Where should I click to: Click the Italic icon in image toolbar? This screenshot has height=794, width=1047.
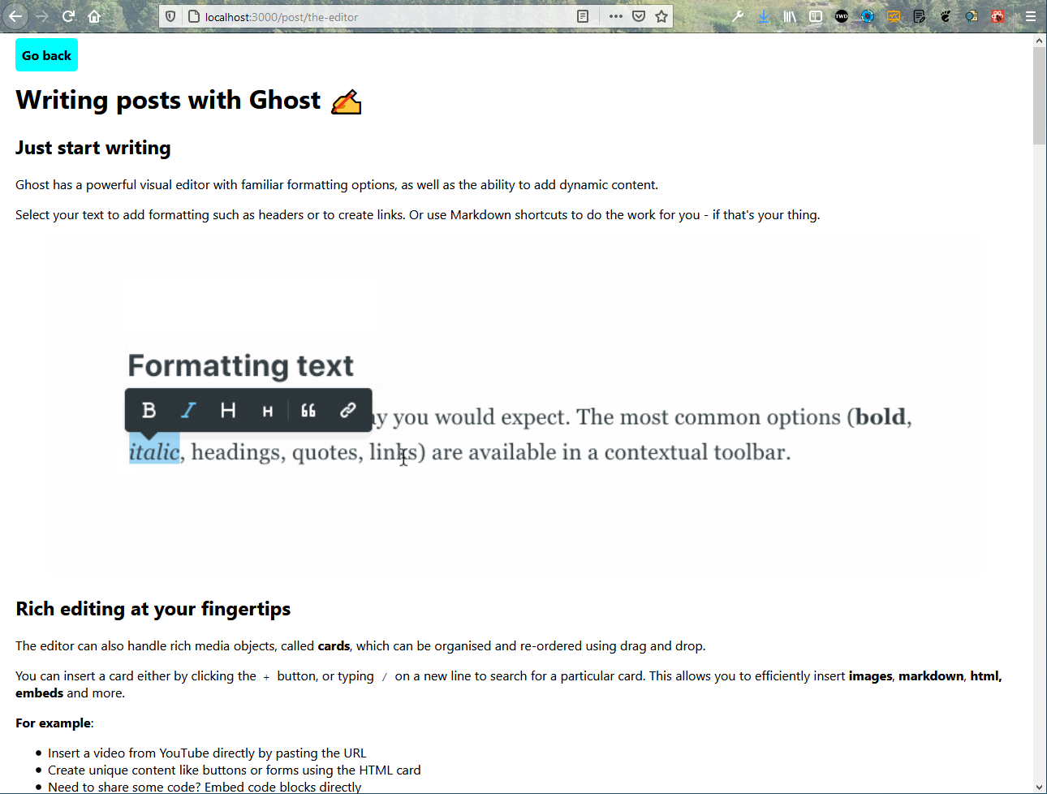coord(188,410)
